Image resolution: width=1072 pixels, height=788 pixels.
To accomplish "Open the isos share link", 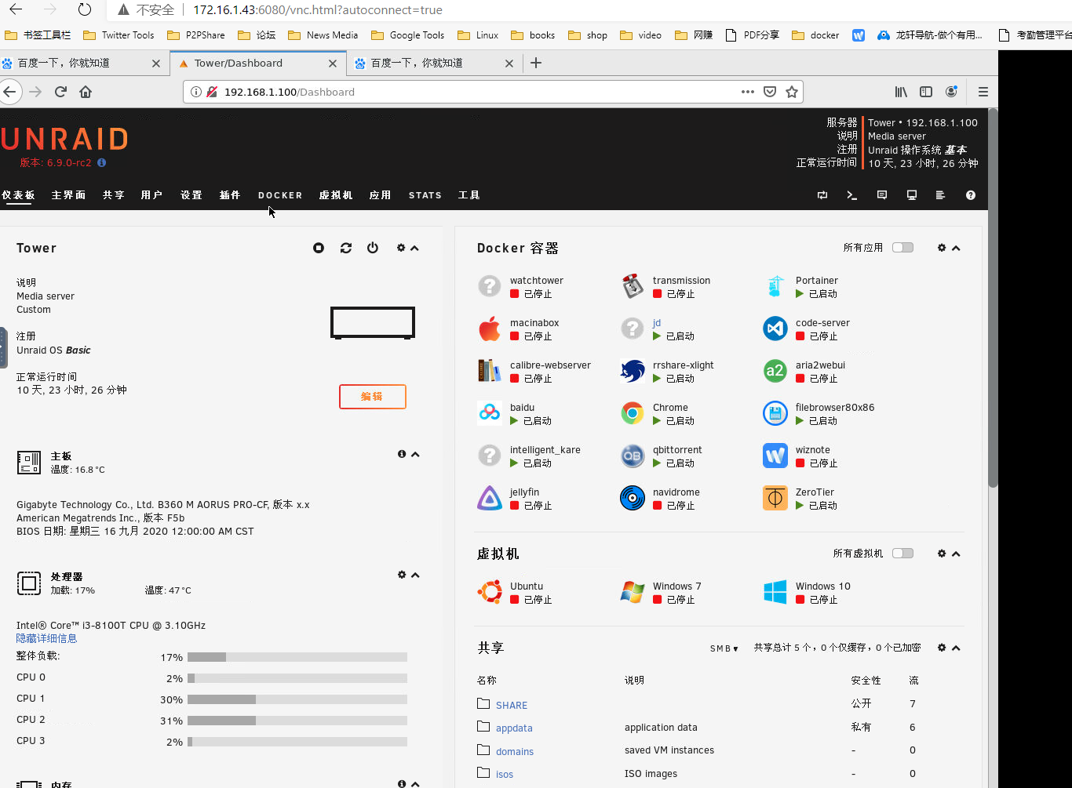I will tap(505, 774).
